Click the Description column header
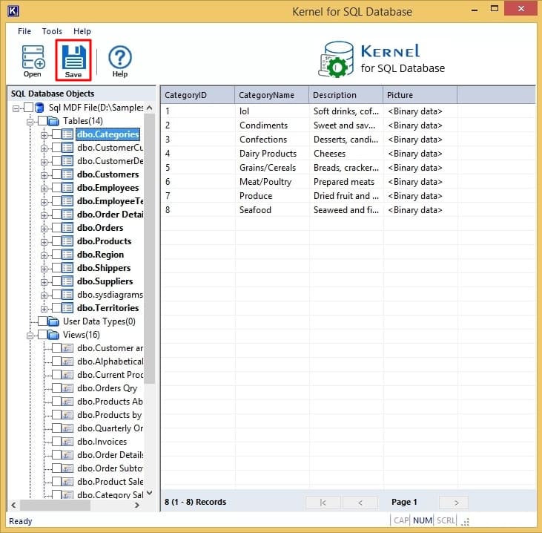The image size is (542, 533). [346, 95]
